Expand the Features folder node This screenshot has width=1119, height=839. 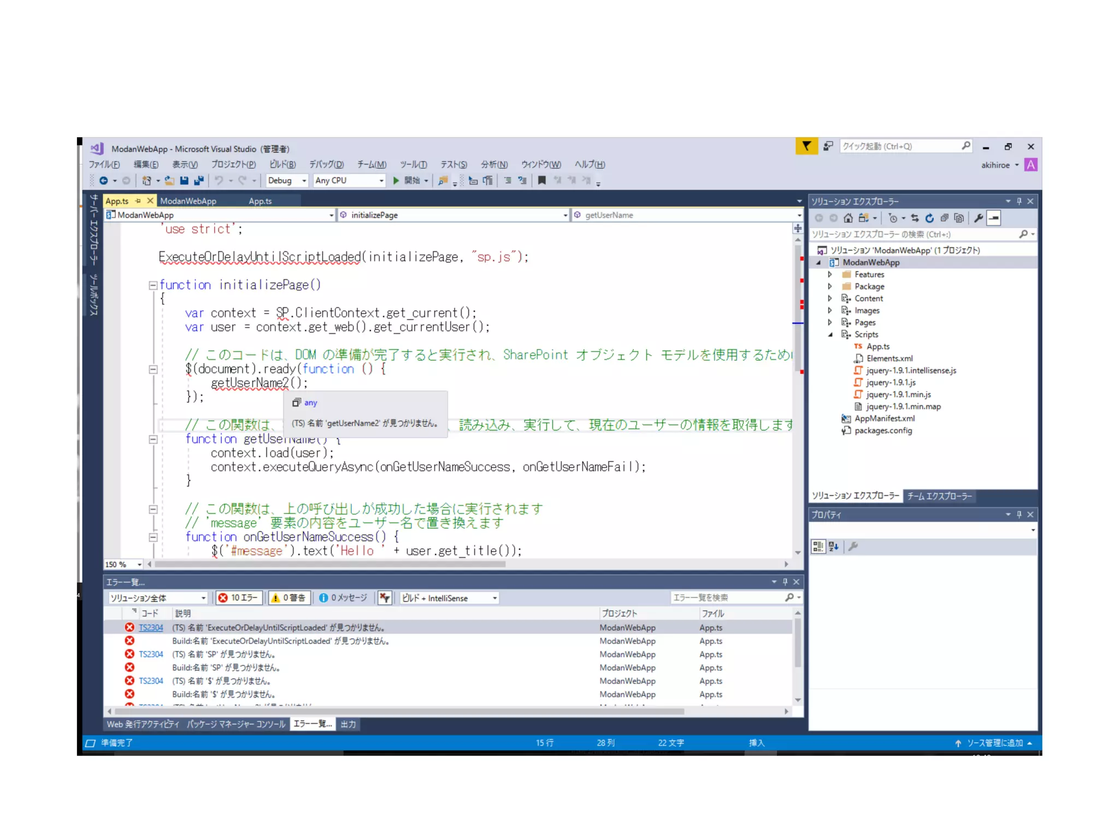click(x=829, y=274)
